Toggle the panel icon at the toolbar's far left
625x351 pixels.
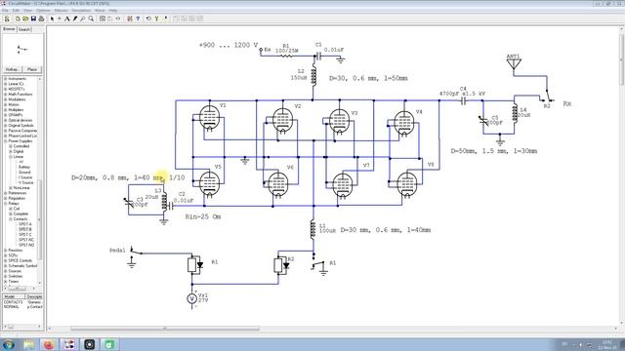coord(7,19)
